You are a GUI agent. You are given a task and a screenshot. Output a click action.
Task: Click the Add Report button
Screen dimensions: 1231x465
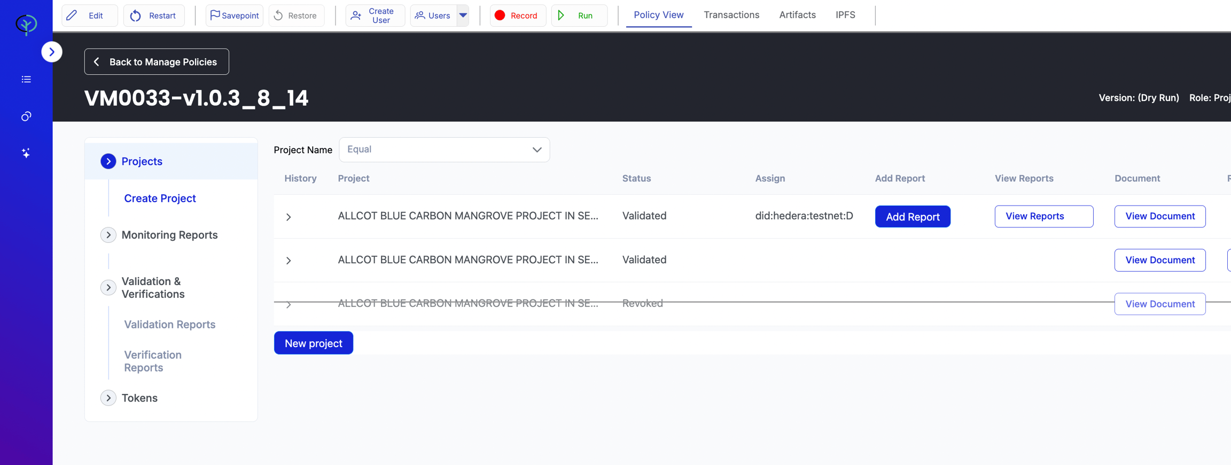point(913,217)
